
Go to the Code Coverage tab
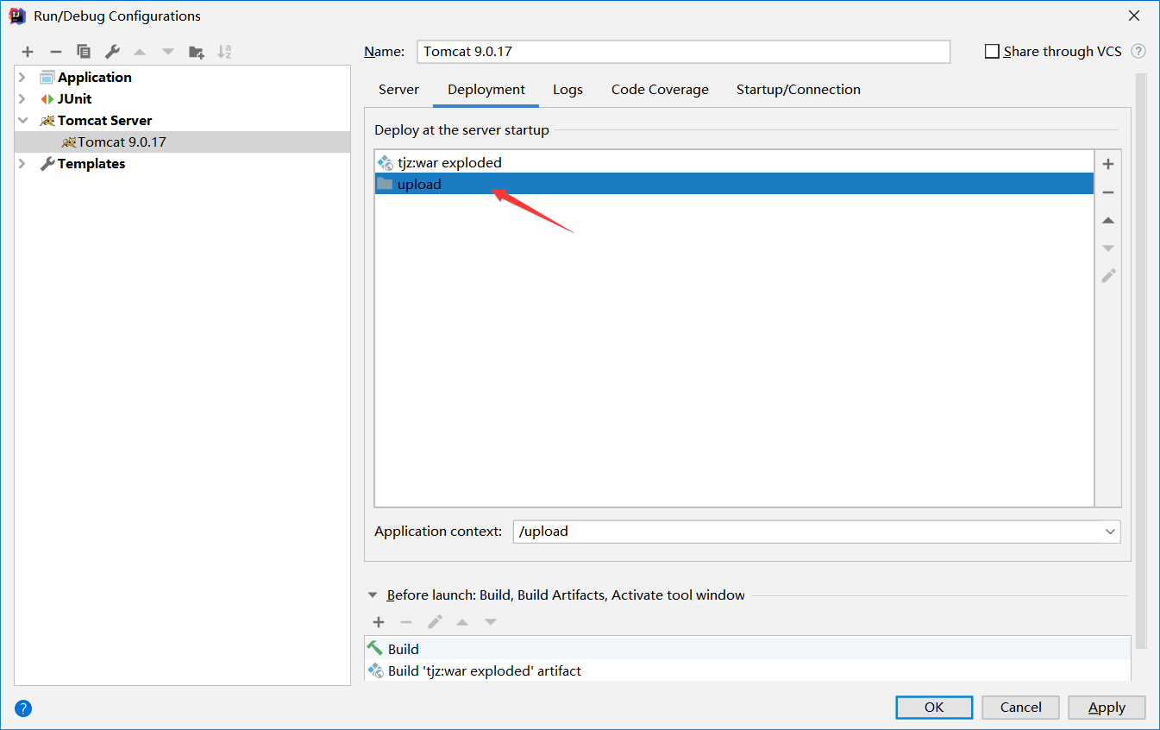pos(660,90)
